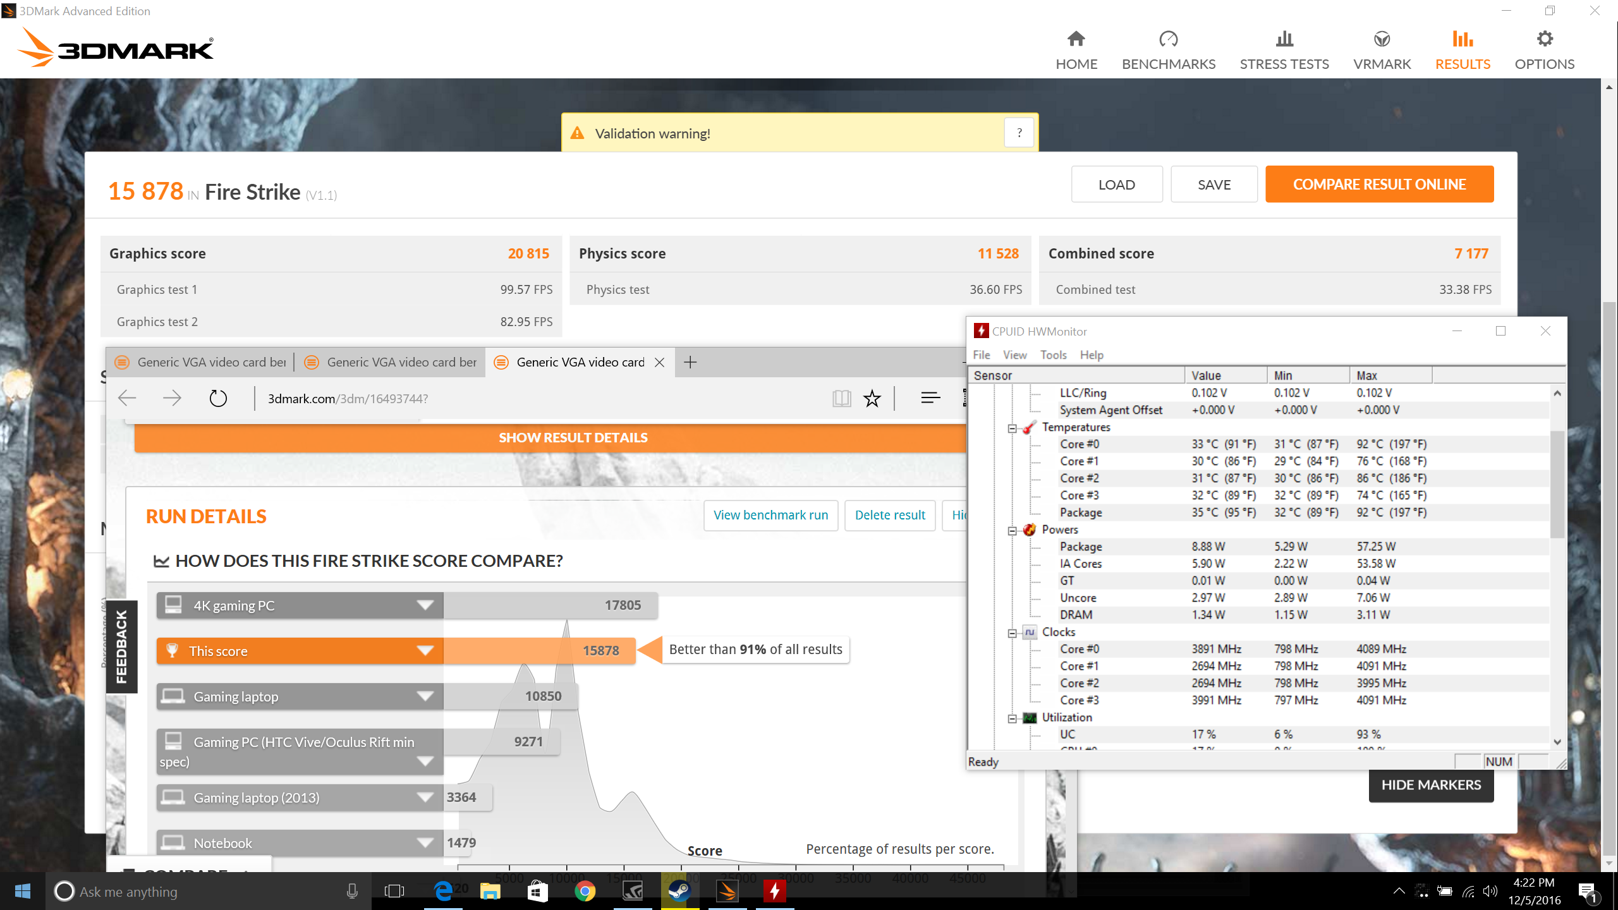The image size is (1618, 910).
Task: Go to the 3DMark Home section
Action: (x=1076, y=51)
